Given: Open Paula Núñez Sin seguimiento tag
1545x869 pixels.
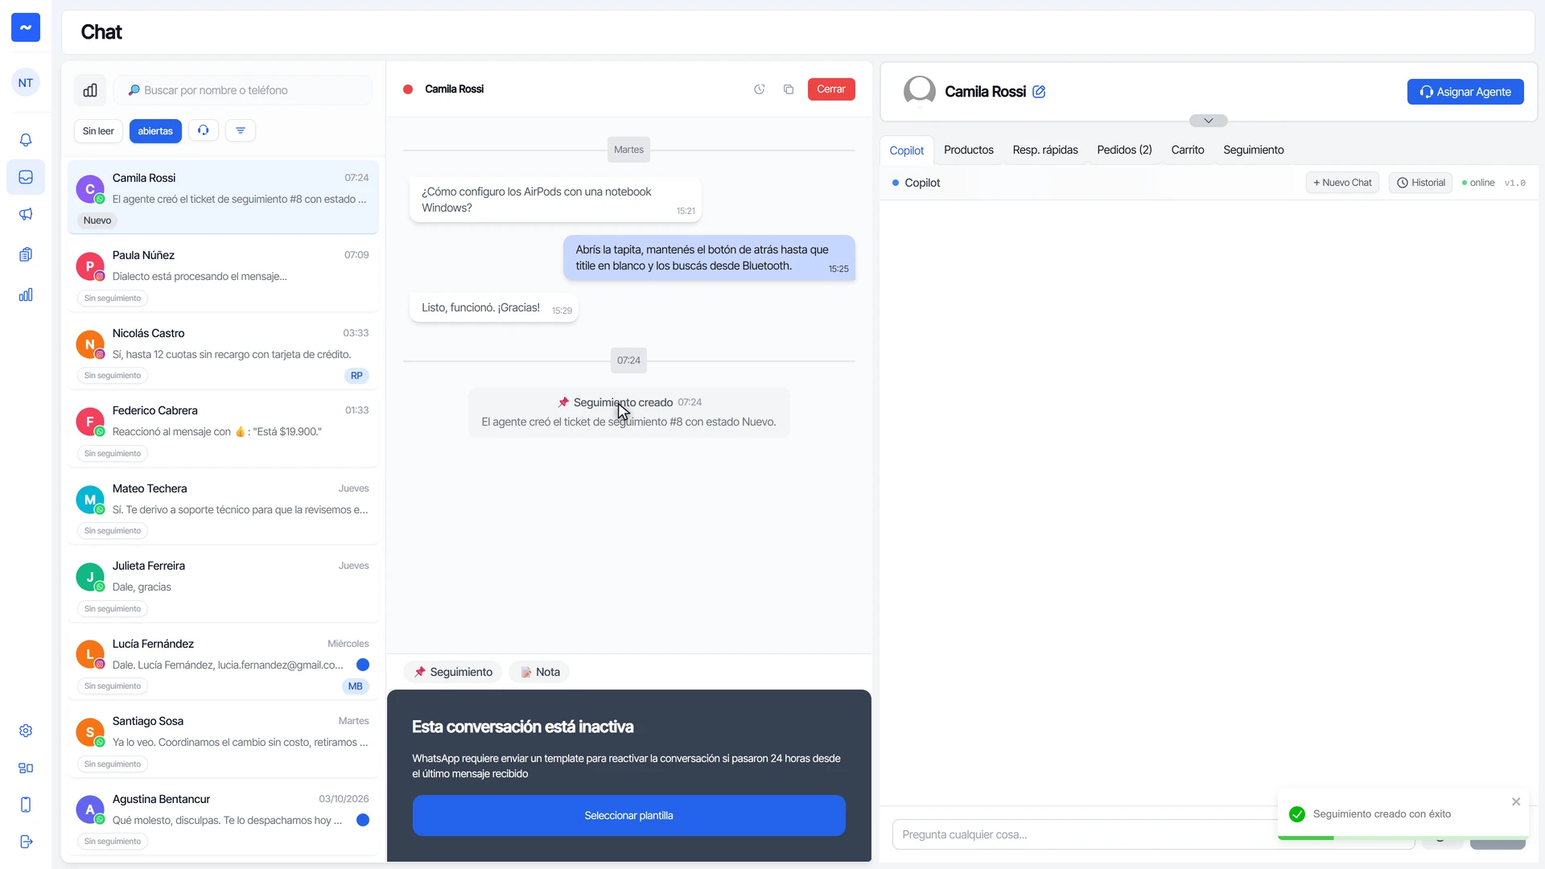Looking at the screenshot, I should (x=113, y=299).
